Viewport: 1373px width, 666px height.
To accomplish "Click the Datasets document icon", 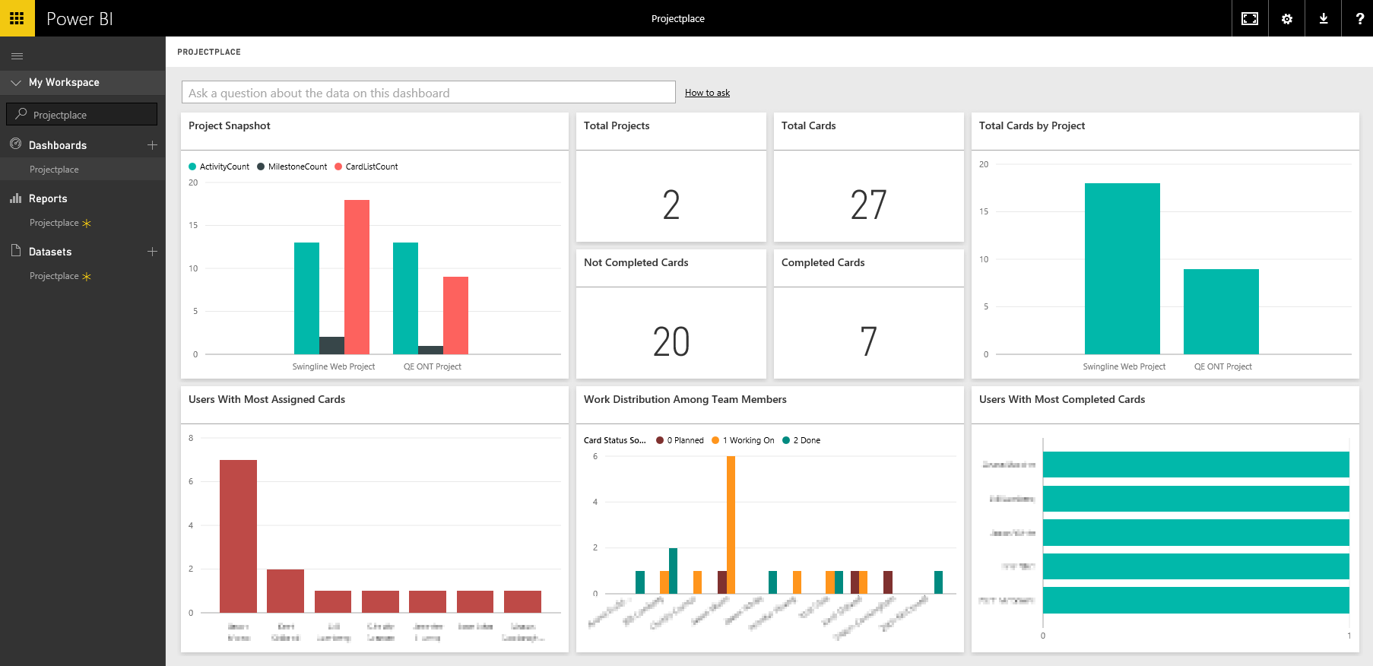I will pos(15,250).
